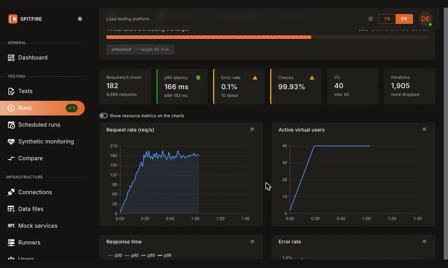The height and width of the screenshot is (268, 448).
Task: Toggle the p50 legend series
Action: click(x=115, y=255)
